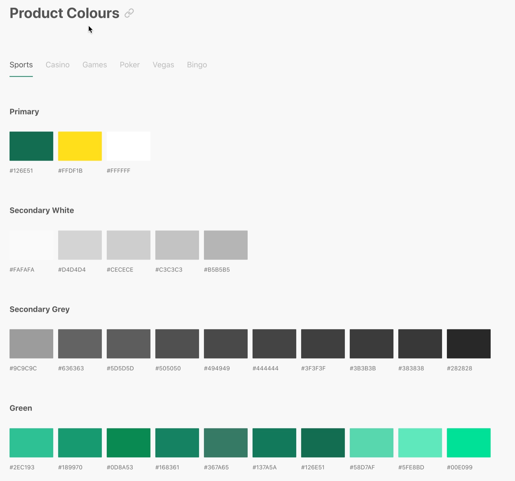Click the #383838 swatch block
The height and width of the screenshot is (481, 515).
point(420,344)
